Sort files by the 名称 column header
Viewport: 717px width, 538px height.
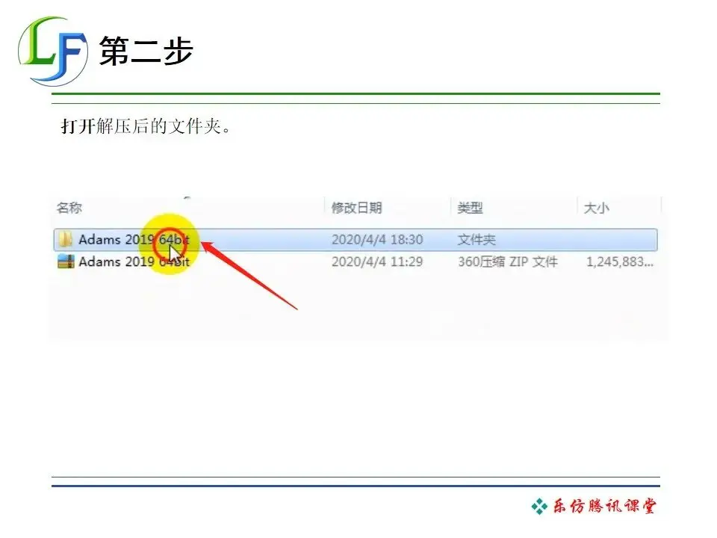coord(69,208)
